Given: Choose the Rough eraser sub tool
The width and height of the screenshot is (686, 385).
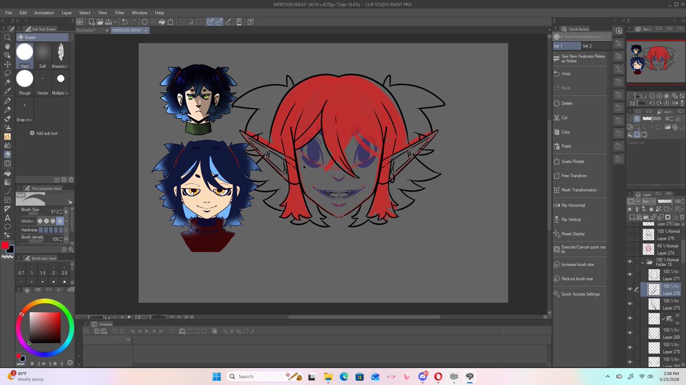Looking at the screenshot, I should (x=25, y=82).
